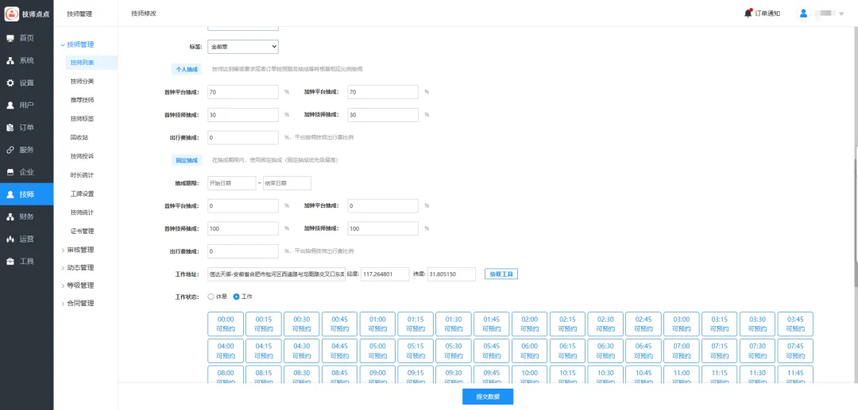Click the 订单 icon in sidebar
Image resolution: width=858 pixels, height=410 pixels.
10,127
